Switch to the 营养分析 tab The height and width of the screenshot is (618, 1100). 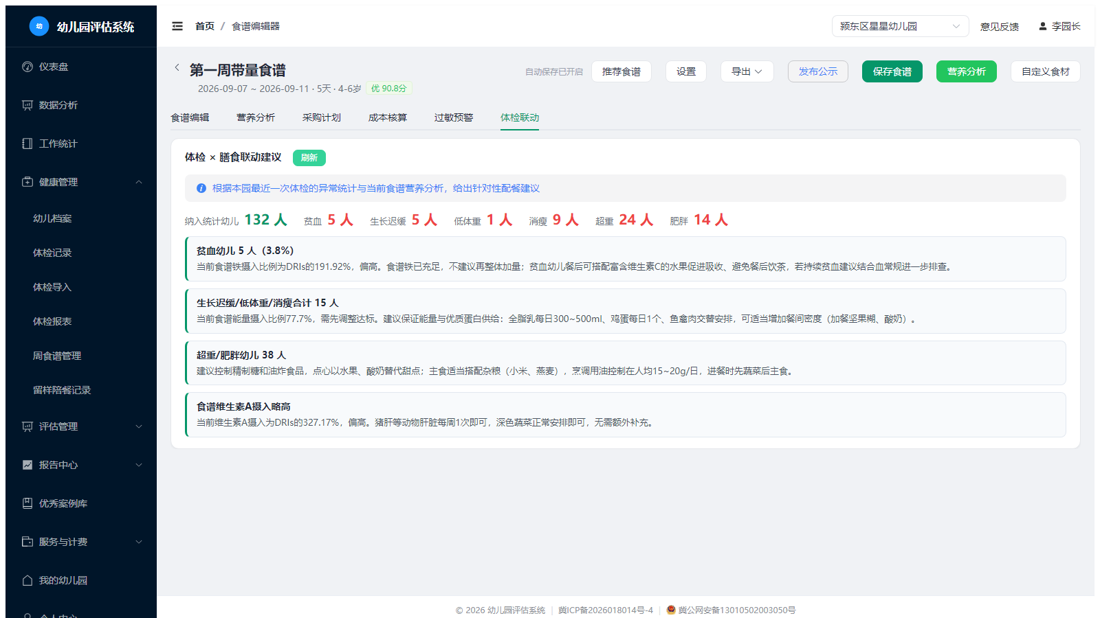[256, 117]
